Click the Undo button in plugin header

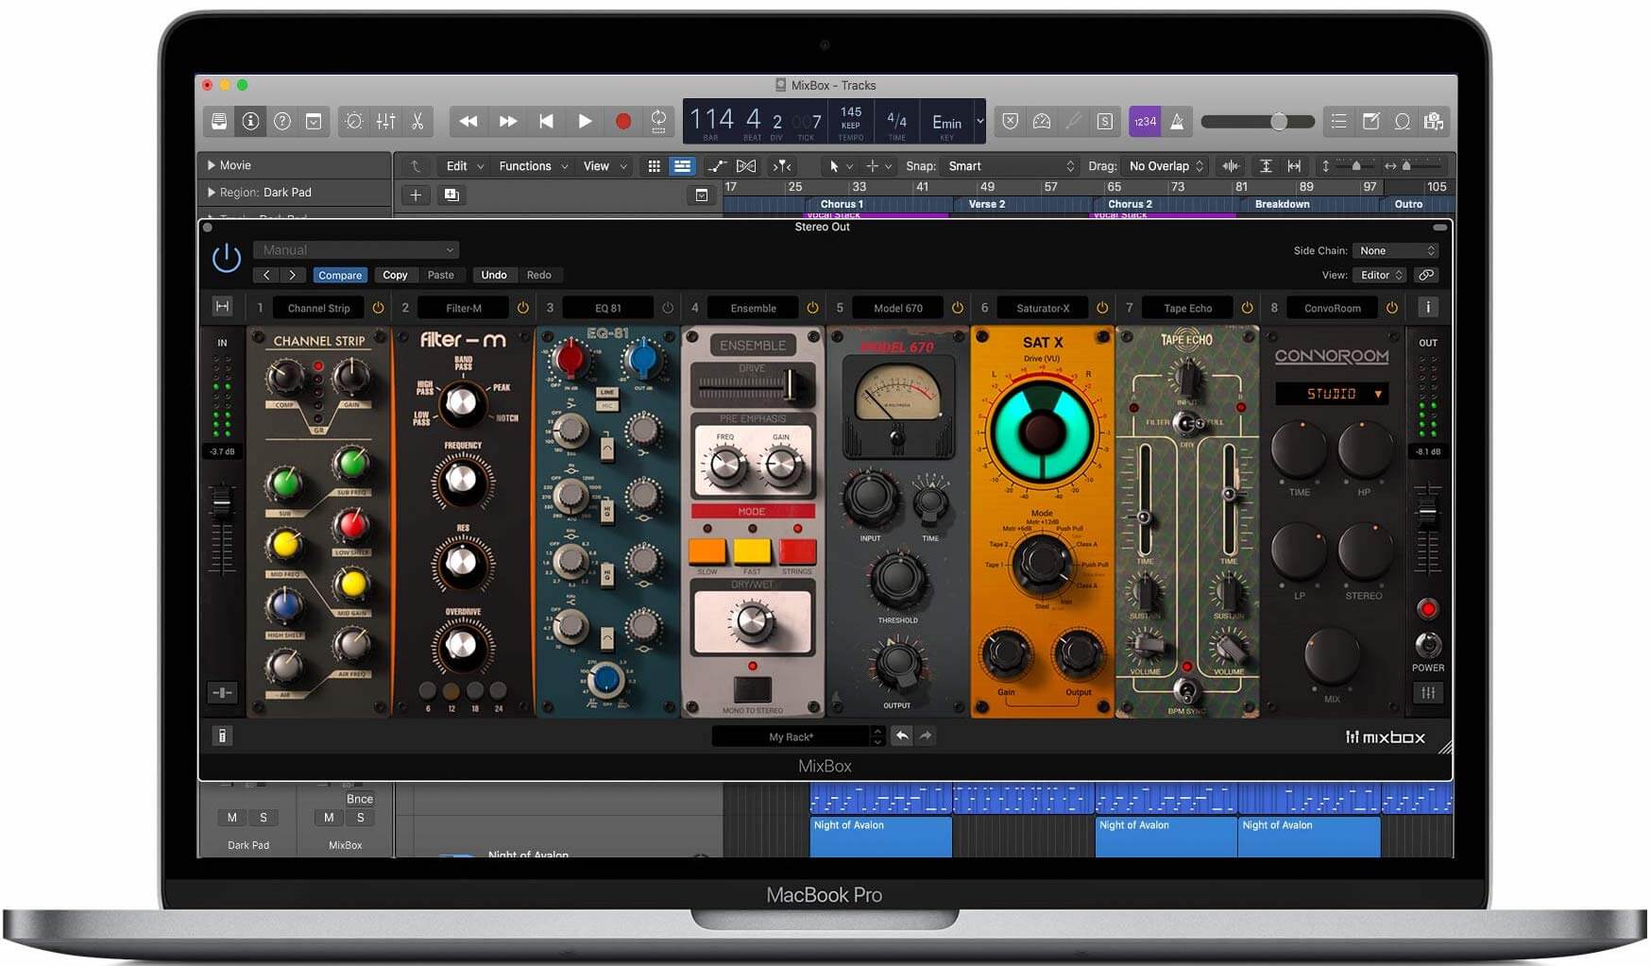pos(494,275)
